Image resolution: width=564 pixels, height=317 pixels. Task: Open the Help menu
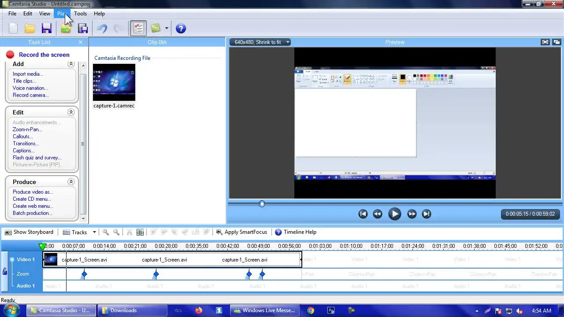point(99,14)
